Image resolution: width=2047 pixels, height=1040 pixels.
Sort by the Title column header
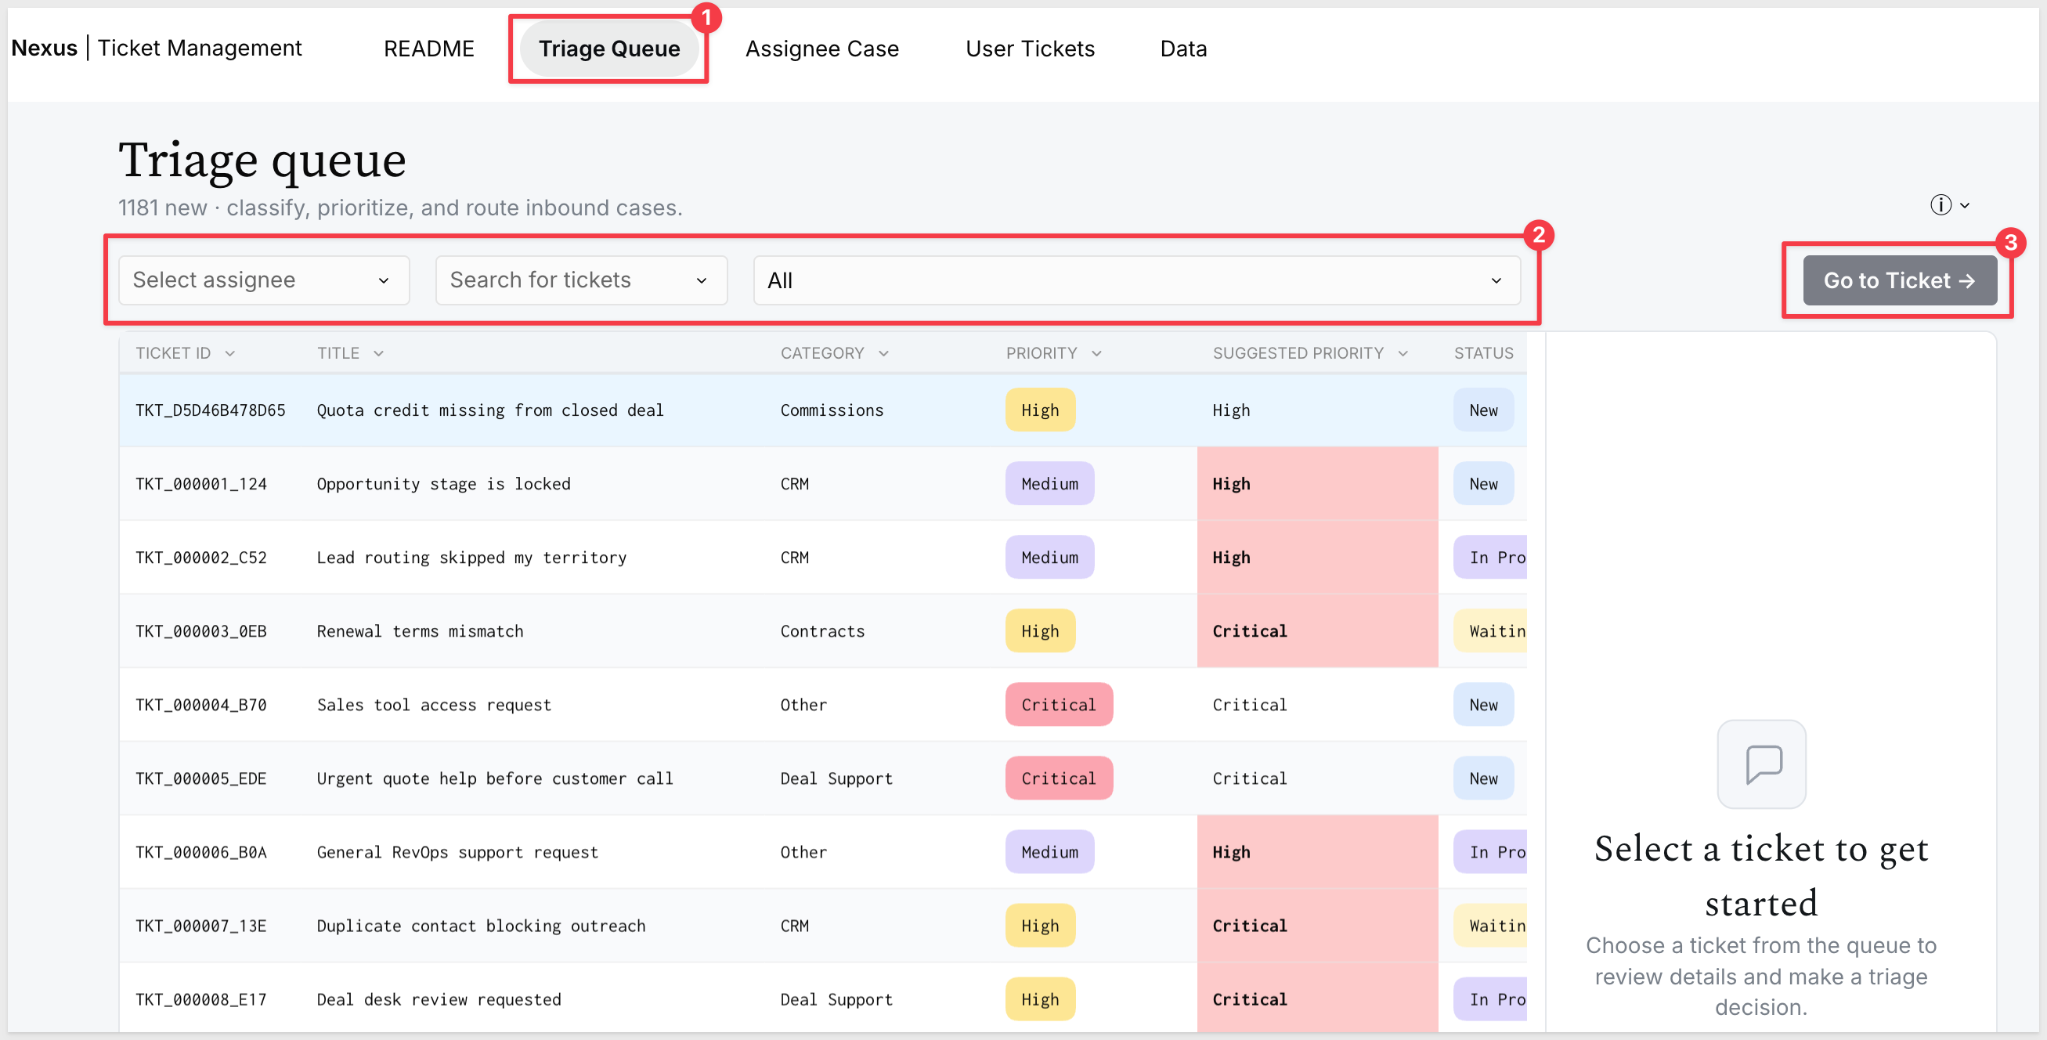[351, 352]
